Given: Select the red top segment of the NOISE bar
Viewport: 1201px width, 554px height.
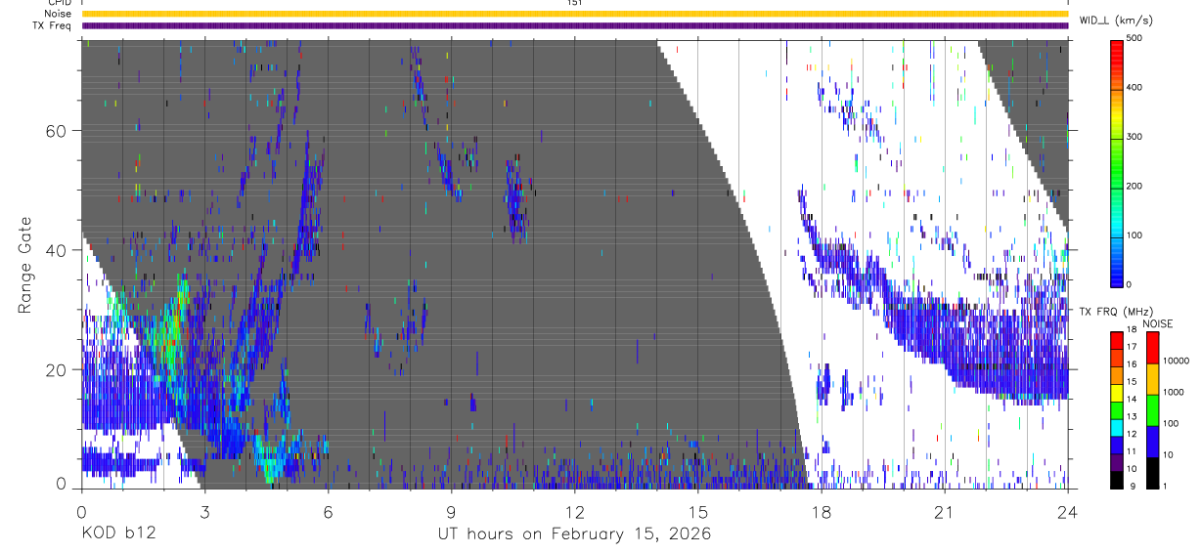Looking at the screenshot, I should (1151, 348).
